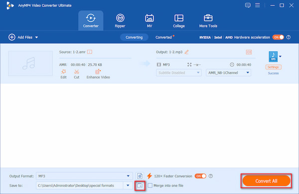This screenshot has height=194, width=299.
Task: Open the Subtitle Disabled dropdown
Action: coord(179,73)
